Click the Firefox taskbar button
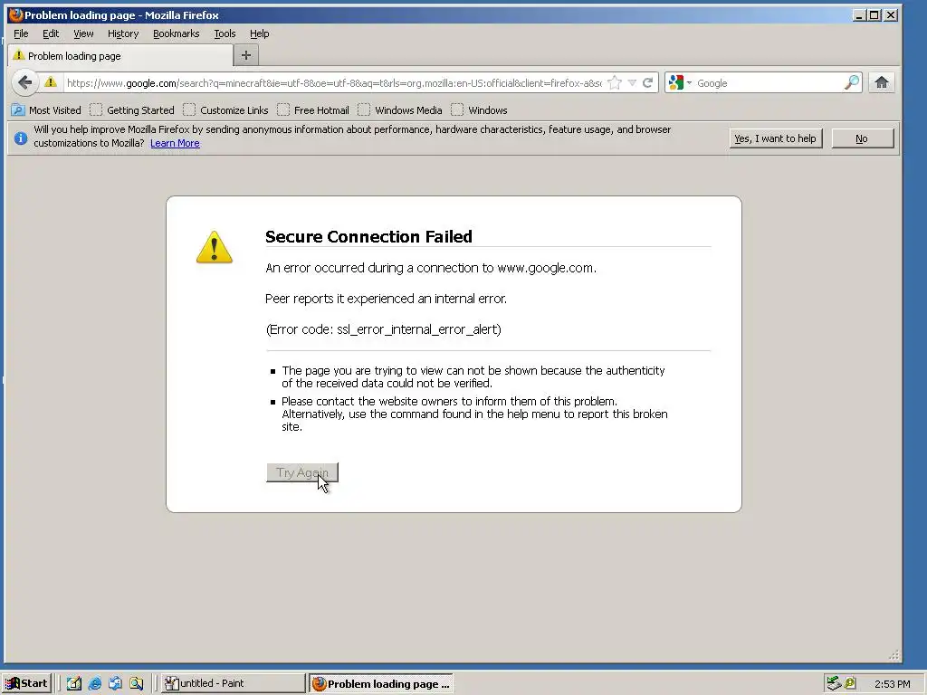The width and height of the screenshot is (927, 695). pyautogui.click(x=381, y=683)
